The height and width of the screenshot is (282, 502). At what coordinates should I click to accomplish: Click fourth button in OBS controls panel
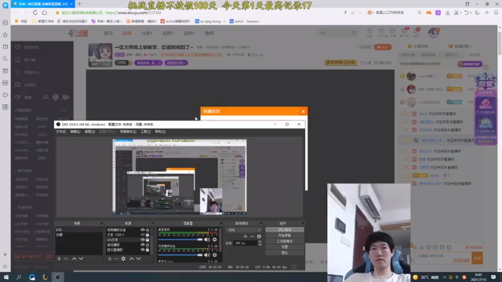click(x=284, y=247)
